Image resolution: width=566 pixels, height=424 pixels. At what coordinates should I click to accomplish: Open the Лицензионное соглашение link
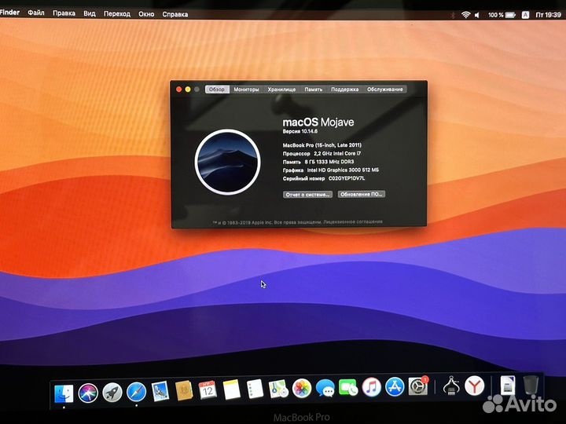(x=353, y=221)
